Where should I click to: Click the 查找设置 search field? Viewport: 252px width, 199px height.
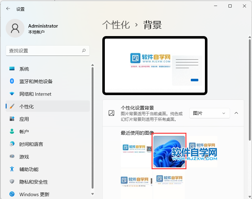[44, 51]
